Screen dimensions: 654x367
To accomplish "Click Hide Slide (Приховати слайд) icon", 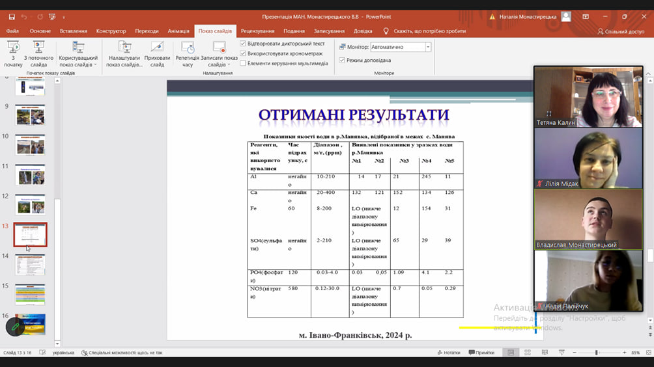I will pos(157,53).
